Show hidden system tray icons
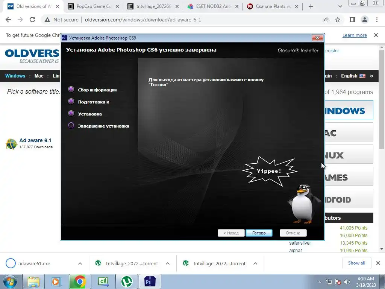Image resolution: width=385 pixels, height=289 pixels. (x=320, y=282)
